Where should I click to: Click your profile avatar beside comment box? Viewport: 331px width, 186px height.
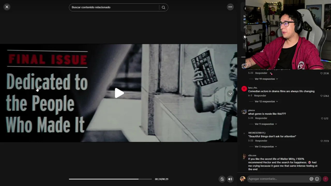243,179
